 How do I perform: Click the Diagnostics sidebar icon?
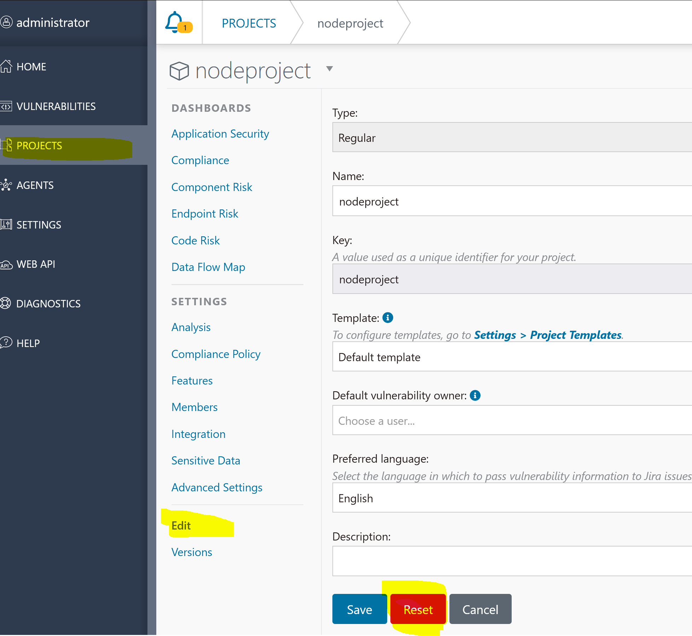point(6,303)
